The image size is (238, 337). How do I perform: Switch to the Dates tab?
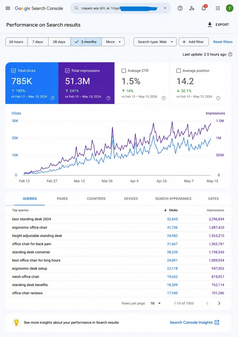point(213,199)
